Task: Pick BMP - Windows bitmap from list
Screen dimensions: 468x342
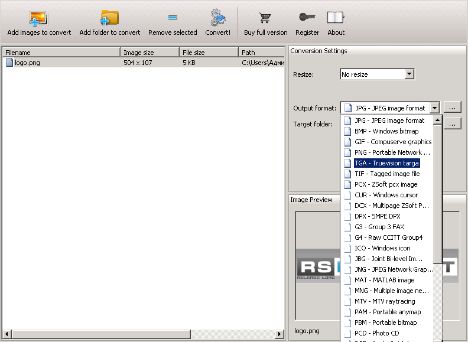Action: [386, 131]
